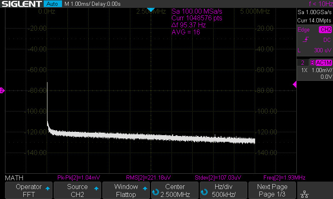Click the Freq[2]=1.93MHz measurement
The image size is (333, 199).
pyautogui.click(x=284, y=177)
